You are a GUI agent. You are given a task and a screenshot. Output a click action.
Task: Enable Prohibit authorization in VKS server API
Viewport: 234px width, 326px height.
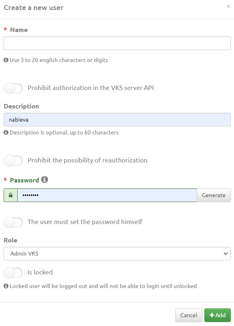tap(13, 88)
